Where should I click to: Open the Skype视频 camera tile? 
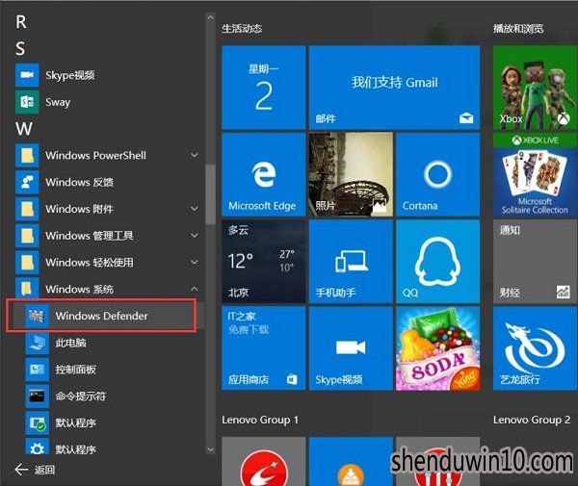[351, 348]
